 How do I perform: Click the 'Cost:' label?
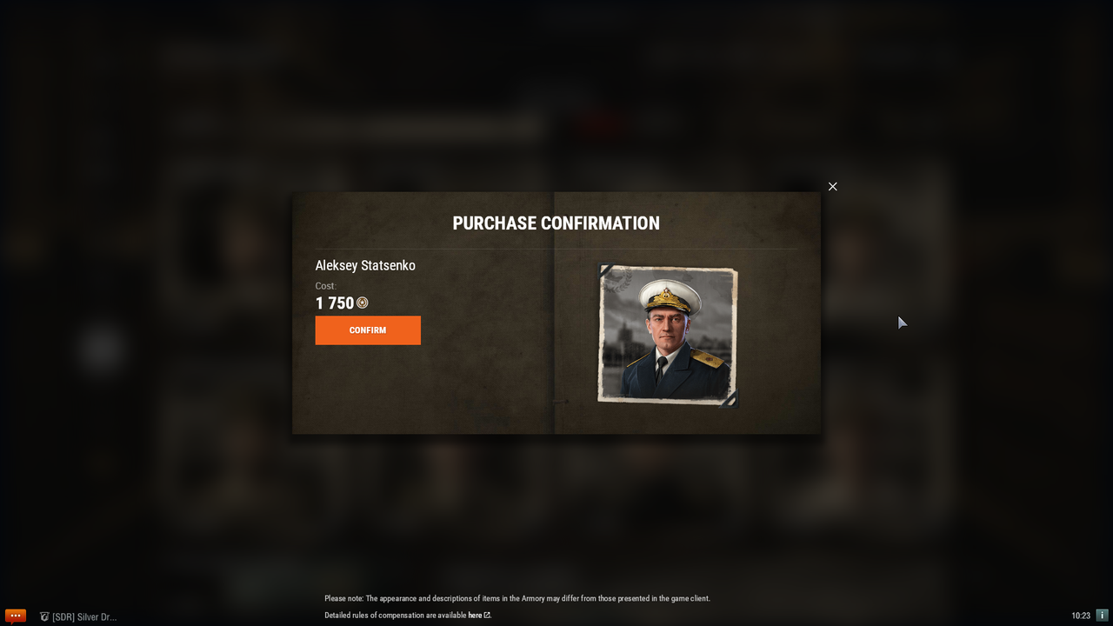coord(325,286)
